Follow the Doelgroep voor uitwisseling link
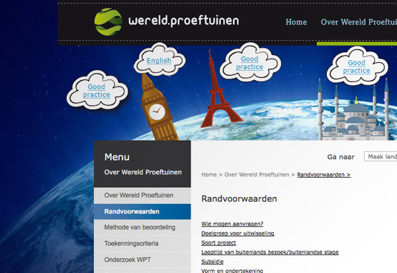The image size is (397, 273). pos(238,233)
